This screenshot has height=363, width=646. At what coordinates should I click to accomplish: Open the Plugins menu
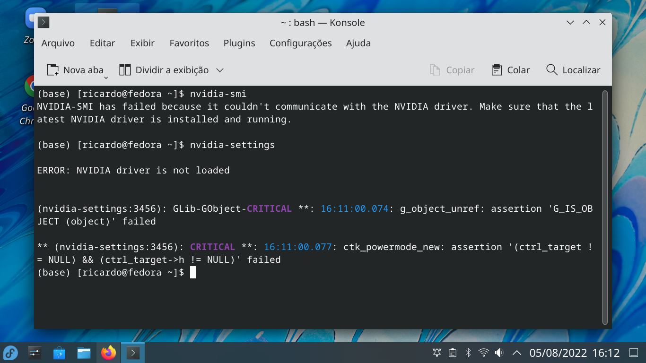[x=239, y=43]
